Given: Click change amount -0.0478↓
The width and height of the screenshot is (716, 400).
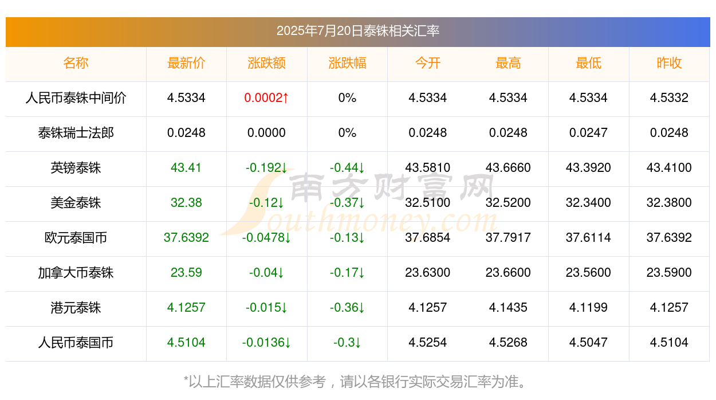Looking at the screenshot, I should (266, 238).
